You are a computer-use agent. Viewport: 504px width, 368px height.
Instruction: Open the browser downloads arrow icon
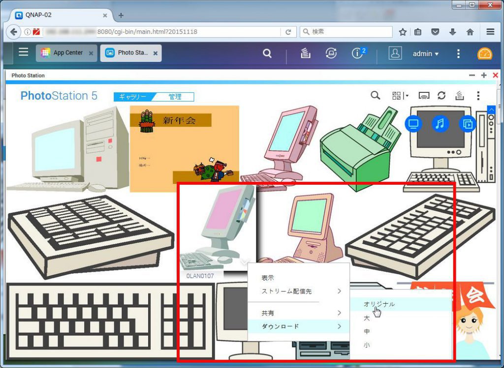point(453,32)
